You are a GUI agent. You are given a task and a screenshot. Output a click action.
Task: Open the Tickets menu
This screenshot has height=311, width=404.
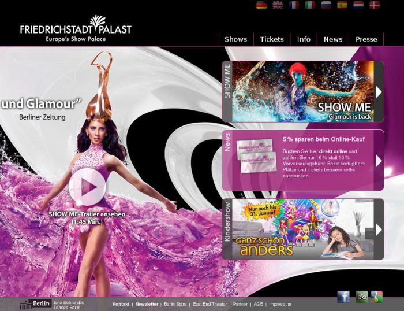click(x=272, y=39)
